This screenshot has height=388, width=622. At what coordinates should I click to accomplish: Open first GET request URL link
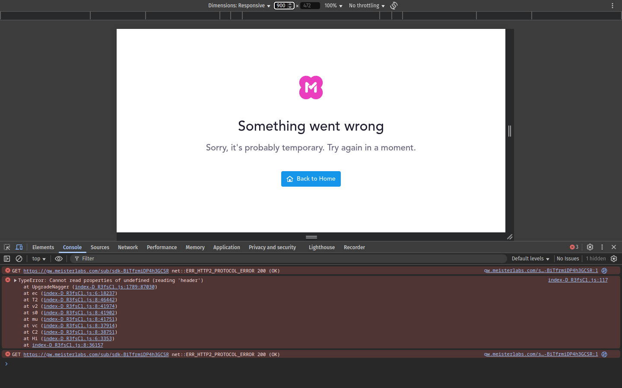96,271
